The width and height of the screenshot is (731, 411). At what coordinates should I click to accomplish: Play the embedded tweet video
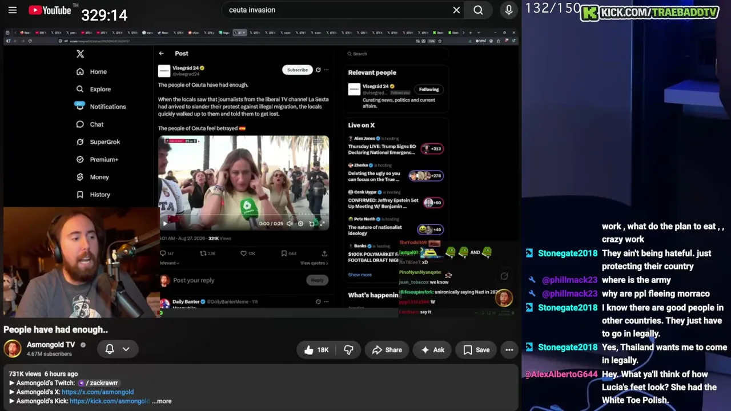(165, 224)
